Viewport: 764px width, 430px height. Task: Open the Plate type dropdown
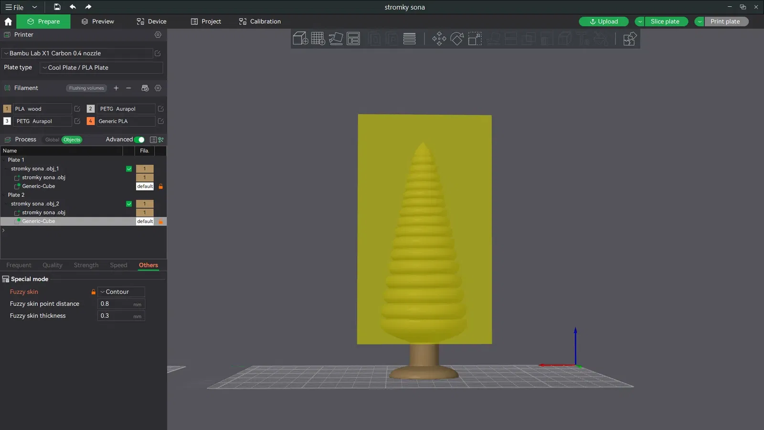tap(101, 67)
